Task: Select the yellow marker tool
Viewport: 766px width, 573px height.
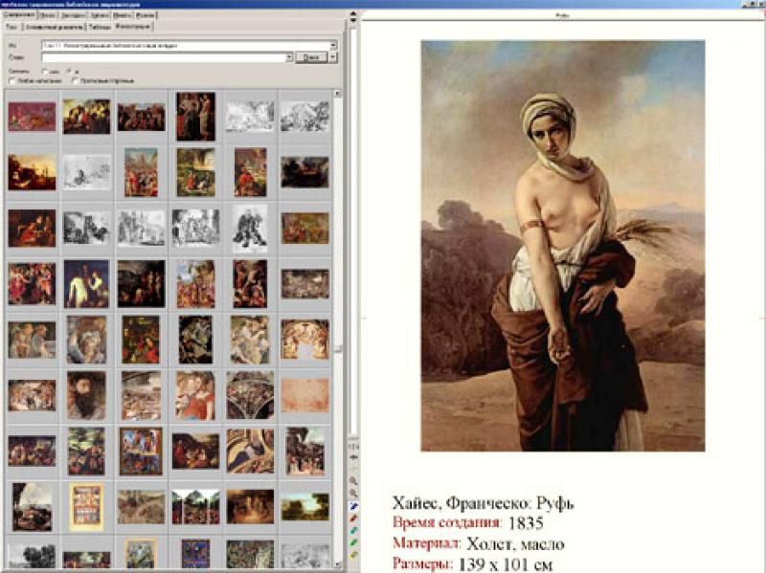Action: click(x=354, y=555)
